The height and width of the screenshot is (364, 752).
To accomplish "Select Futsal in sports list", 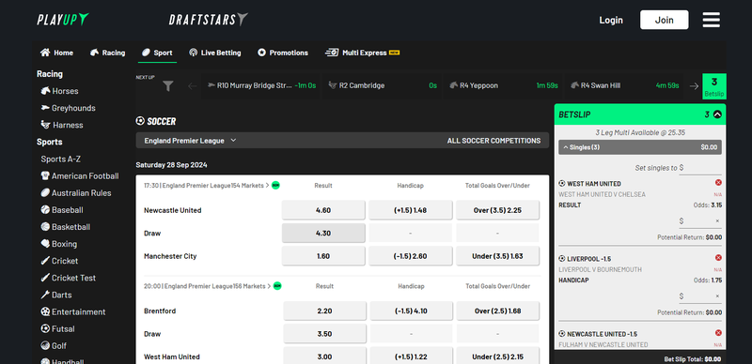I will (58, 329).
